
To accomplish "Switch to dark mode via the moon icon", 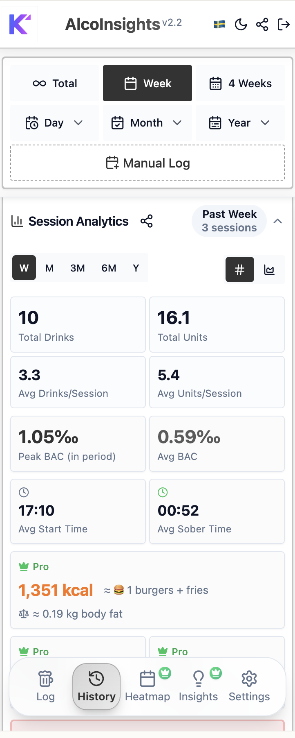I will click(x=241, y=24).
